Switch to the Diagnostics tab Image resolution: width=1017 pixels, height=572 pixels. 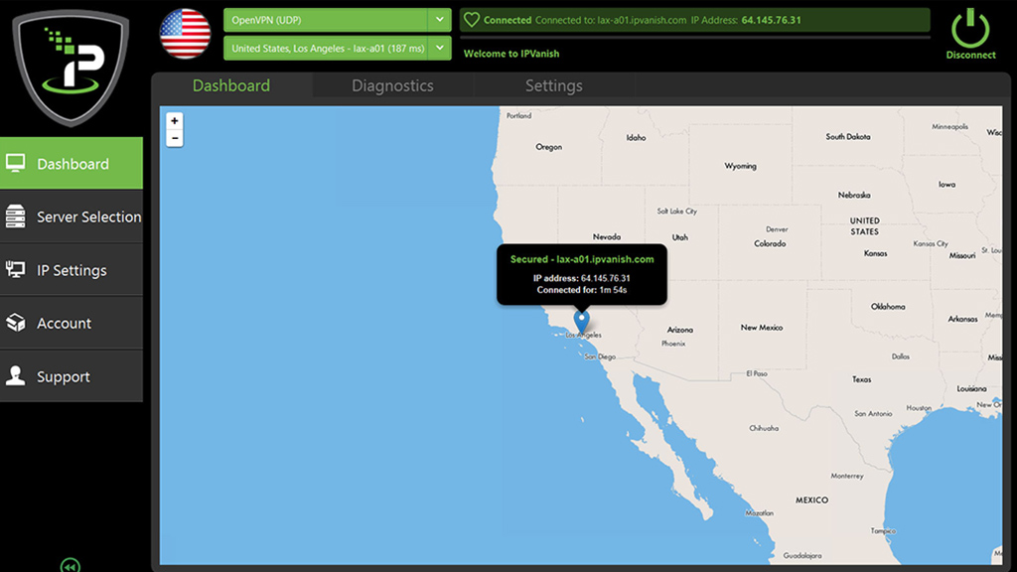[393, 85]
